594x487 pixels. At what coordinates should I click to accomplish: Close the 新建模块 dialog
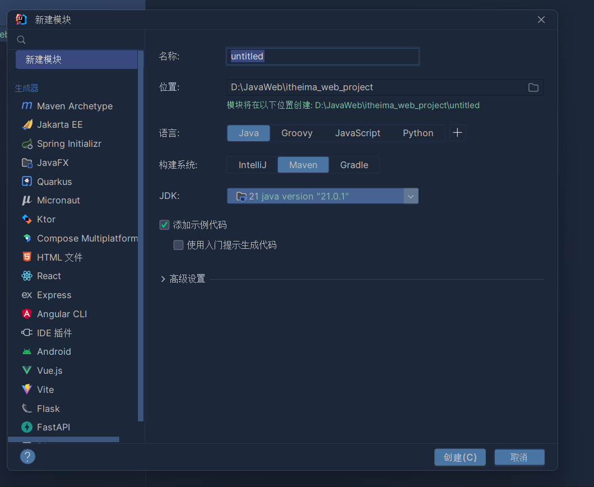(541, 20)
